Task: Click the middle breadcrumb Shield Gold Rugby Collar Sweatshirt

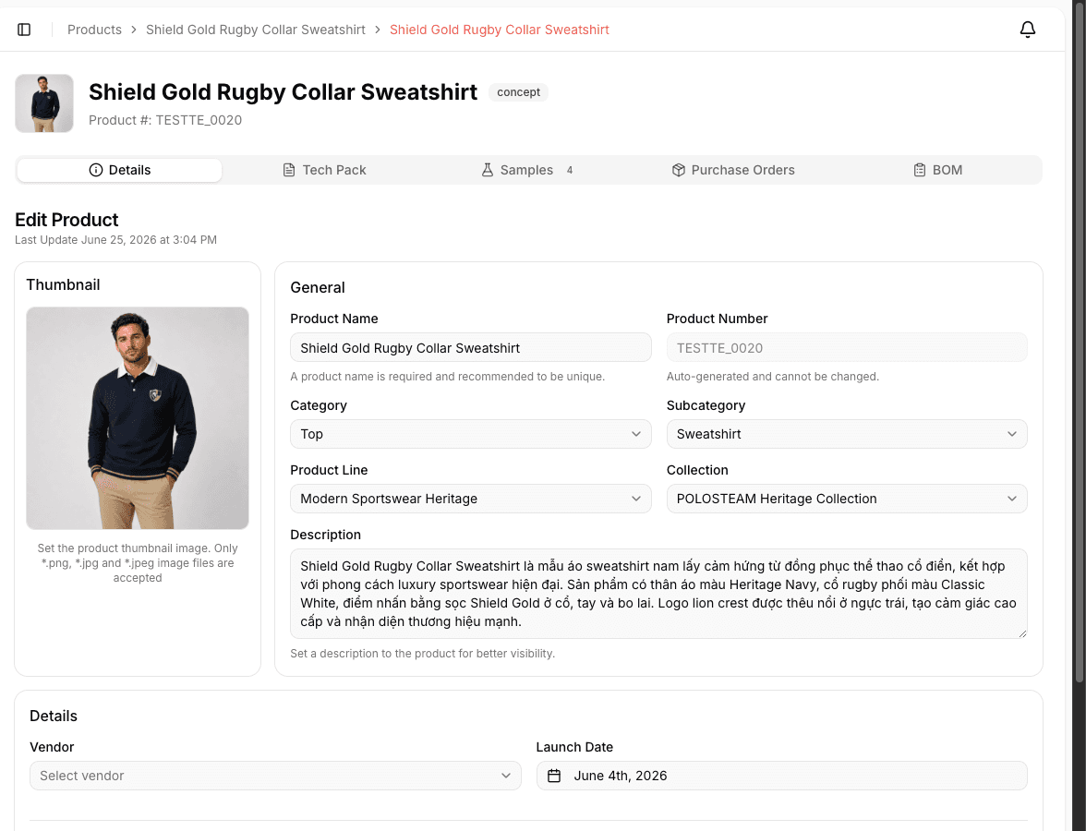Action: (x=256, y=30)
